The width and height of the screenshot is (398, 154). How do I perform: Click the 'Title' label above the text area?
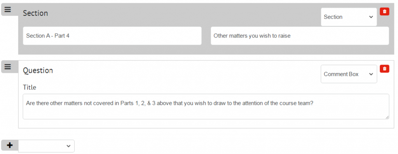click(x=30, y=87)
